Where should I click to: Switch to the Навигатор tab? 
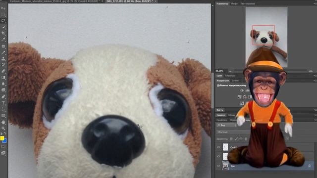[x=222, y=3]
